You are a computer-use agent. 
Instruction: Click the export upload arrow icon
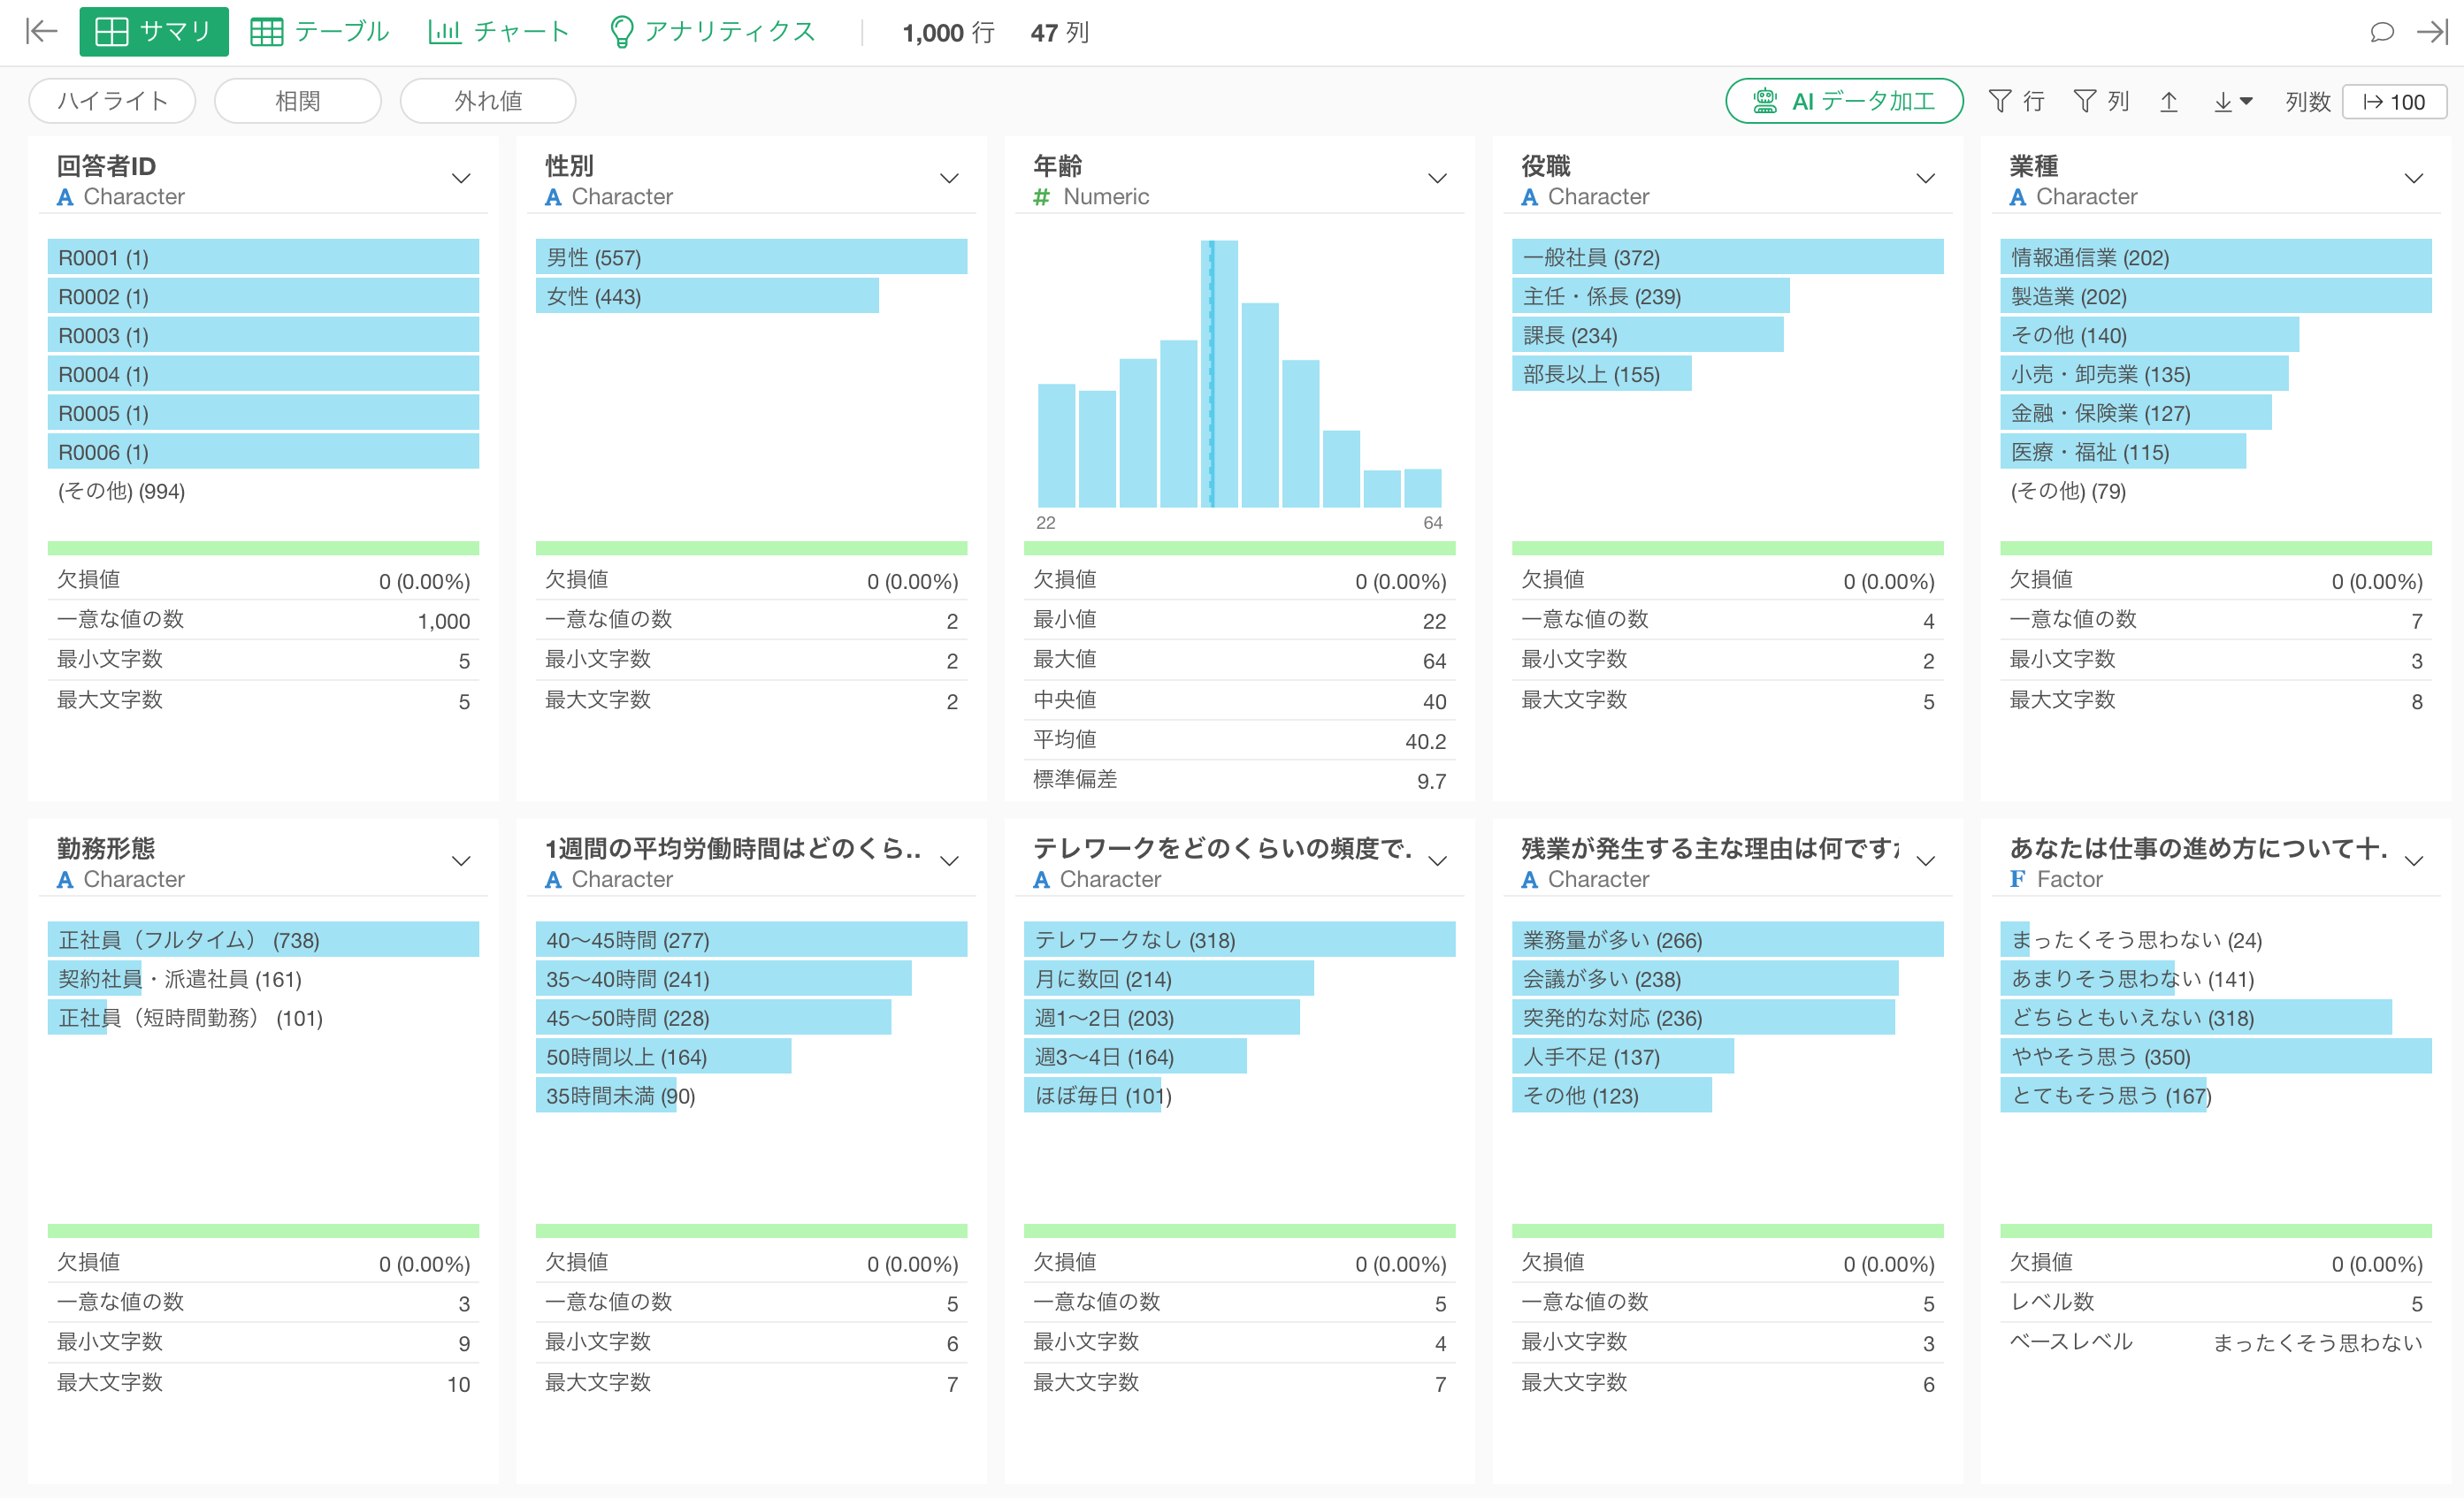click(x=2168, y=101)
